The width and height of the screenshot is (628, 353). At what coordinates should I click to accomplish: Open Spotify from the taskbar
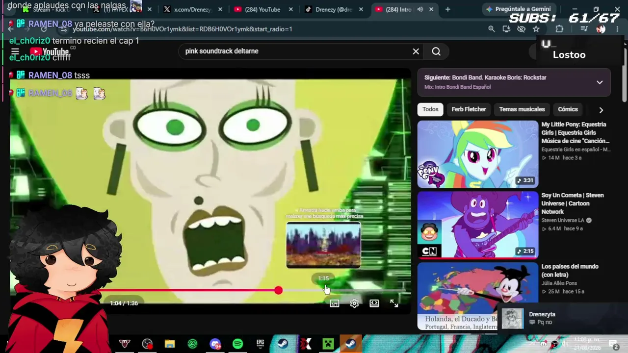(x=237, y=344)
